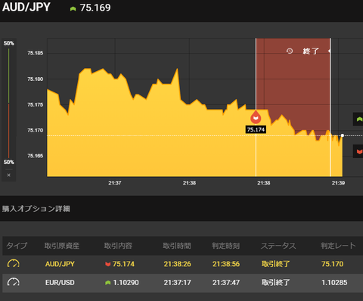This screenshot has height=301, width=363.
Task: Click the green up-arrow HIGH button on chart edge
Action: (358, 119)
